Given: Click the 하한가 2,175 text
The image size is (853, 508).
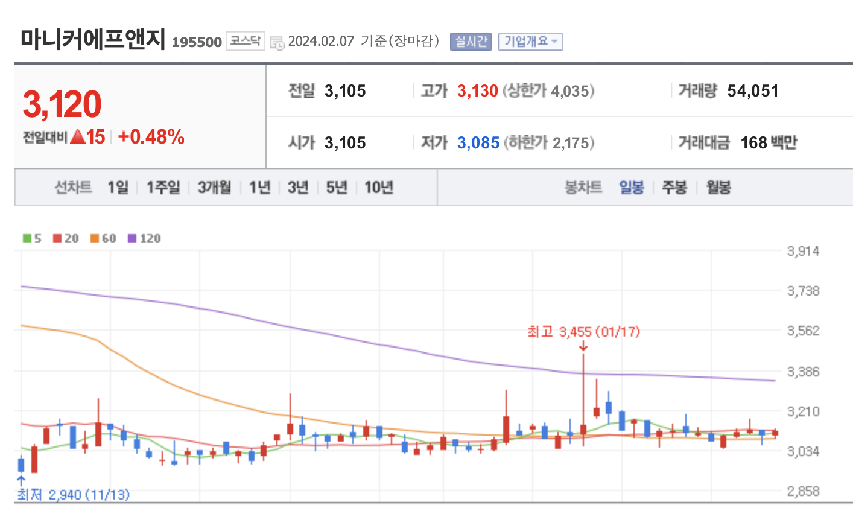Looking at the screenshot, I should [x=549, y=143].
